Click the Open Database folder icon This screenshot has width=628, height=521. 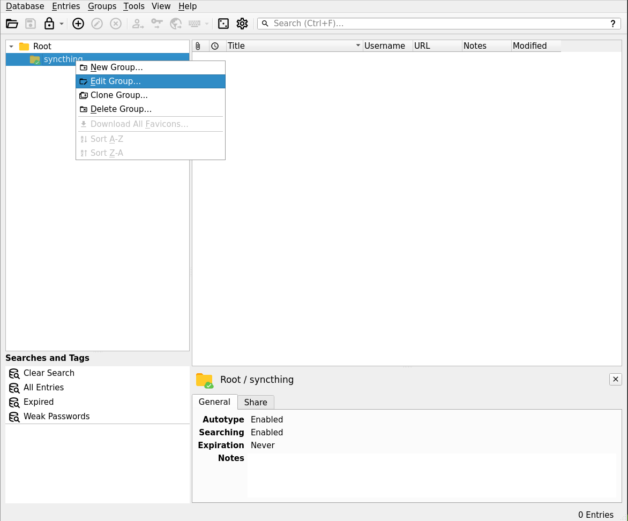click(12, 24)
